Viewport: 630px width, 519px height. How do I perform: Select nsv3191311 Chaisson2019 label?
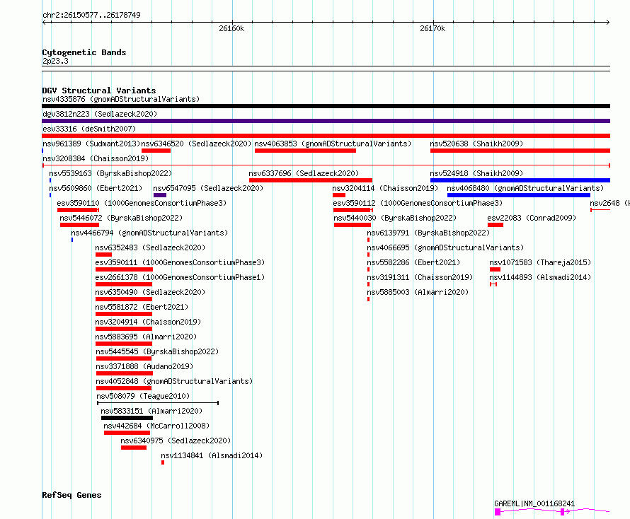point(420,277)
